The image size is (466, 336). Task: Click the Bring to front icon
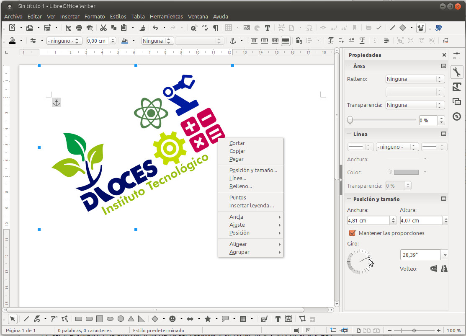tap(330, 41)
